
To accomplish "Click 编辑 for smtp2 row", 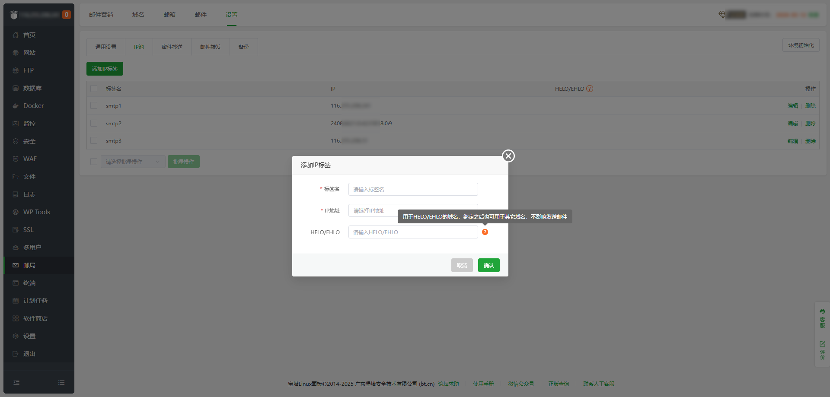I will coord(793,123).
